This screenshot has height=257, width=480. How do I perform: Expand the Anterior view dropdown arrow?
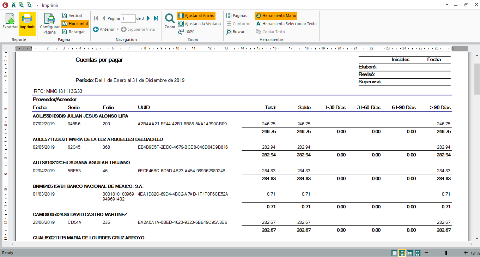click(x=117, y=29)
